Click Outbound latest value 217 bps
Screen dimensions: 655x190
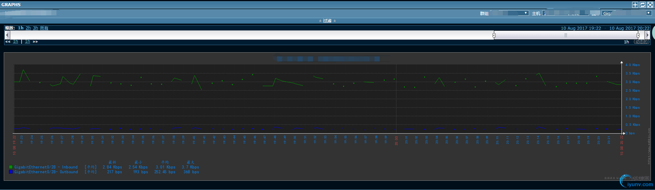(x=114, y=172)
